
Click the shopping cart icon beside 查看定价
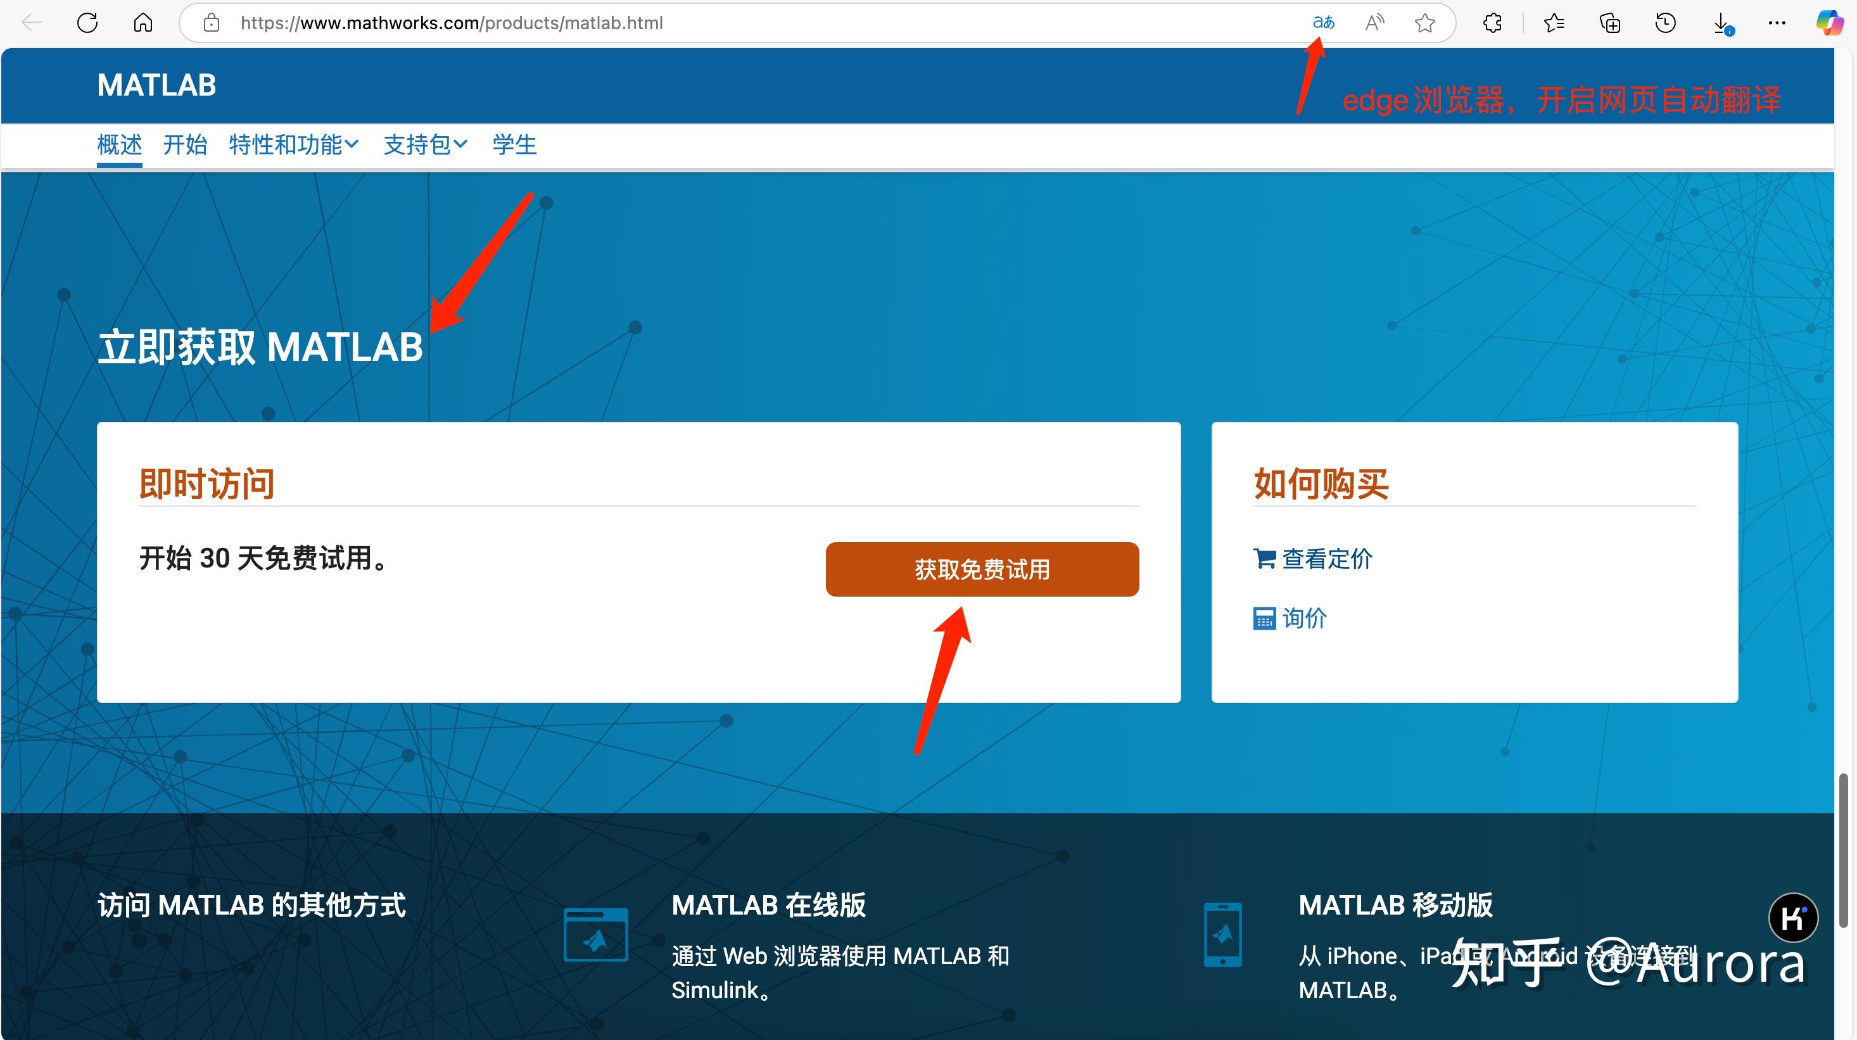[1265, 559]
